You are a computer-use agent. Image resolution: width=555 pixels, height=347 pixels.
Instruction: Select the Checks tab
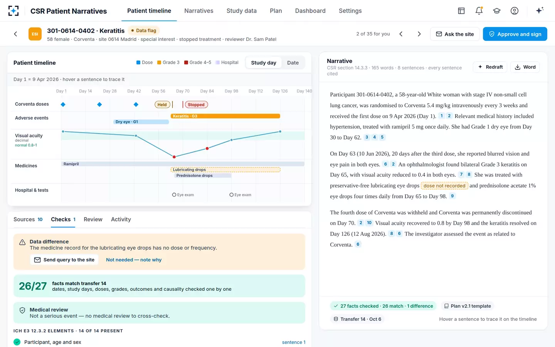(63, 219)
